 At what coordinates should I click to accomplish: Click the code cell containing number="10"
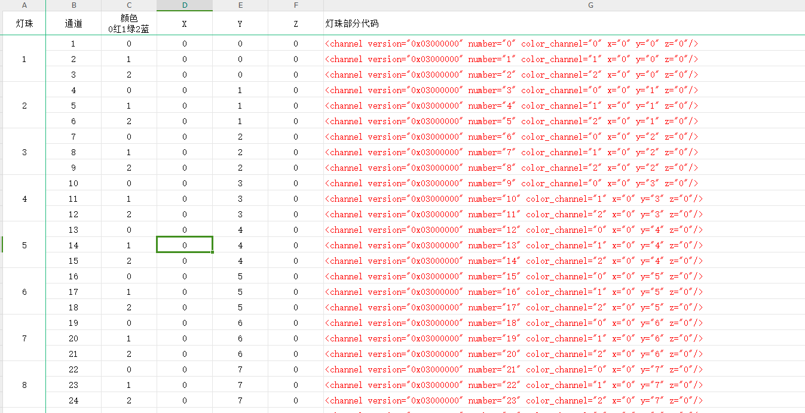coord(564,199)
